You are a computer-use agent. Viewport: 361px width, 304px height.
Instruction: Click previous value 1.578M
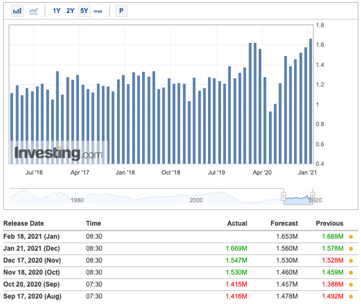point(332,249)
